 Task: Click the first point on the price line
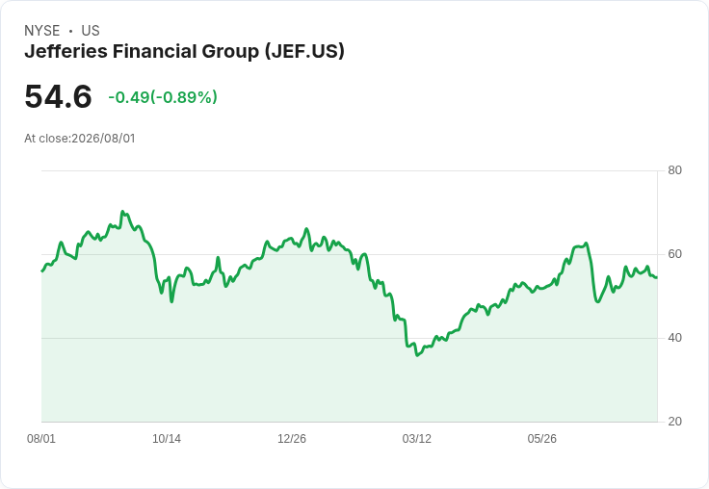[x=42, y=270]
